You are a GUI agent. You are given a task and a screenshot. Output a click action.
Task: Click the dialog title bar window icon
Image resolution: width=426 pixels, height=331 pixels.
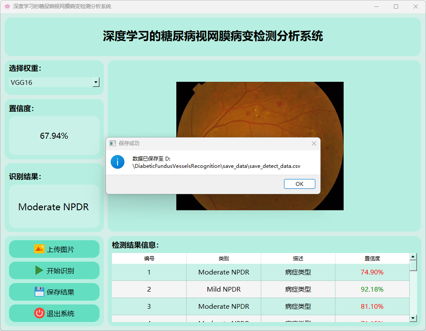coord(113,143)
